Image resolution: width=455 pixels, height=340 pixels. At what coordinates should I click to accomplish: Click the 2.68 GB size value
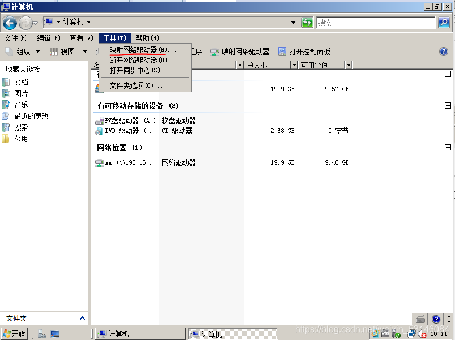[x=282, y=131]
